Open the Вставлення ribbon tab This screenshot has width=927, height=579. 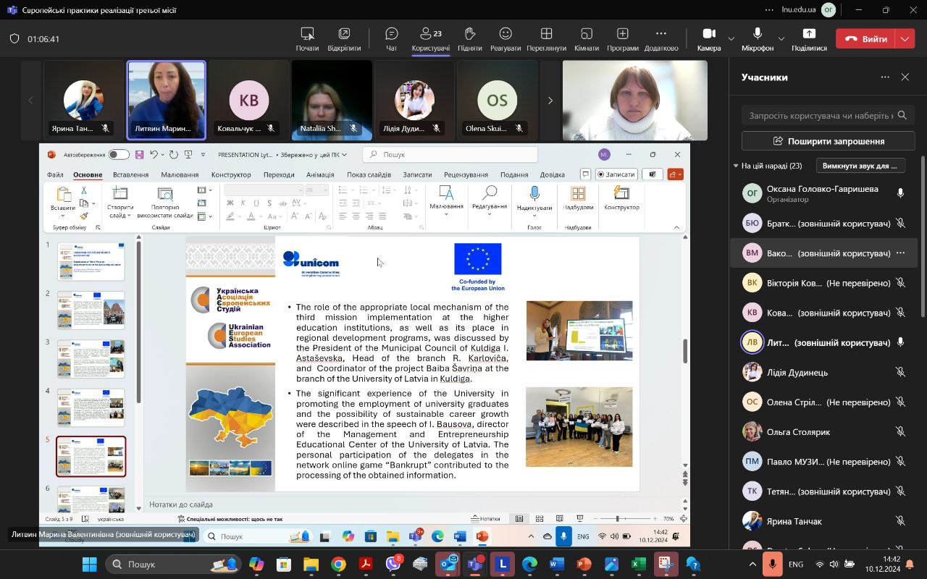tap(130, 174)
